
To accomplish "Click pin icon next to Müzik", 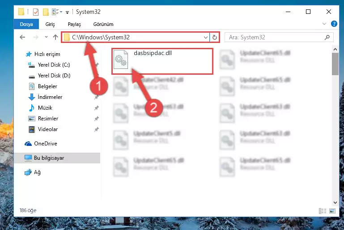I will (96, 108).
